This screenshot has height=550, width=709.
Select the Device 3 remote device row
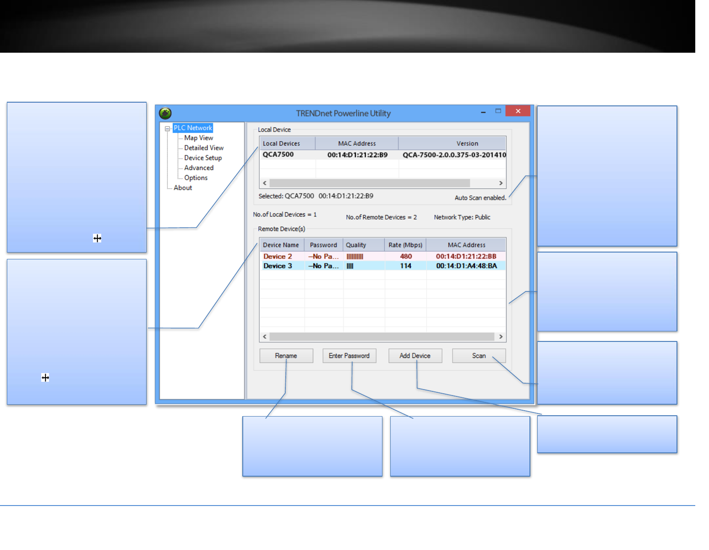click(383, 266)
